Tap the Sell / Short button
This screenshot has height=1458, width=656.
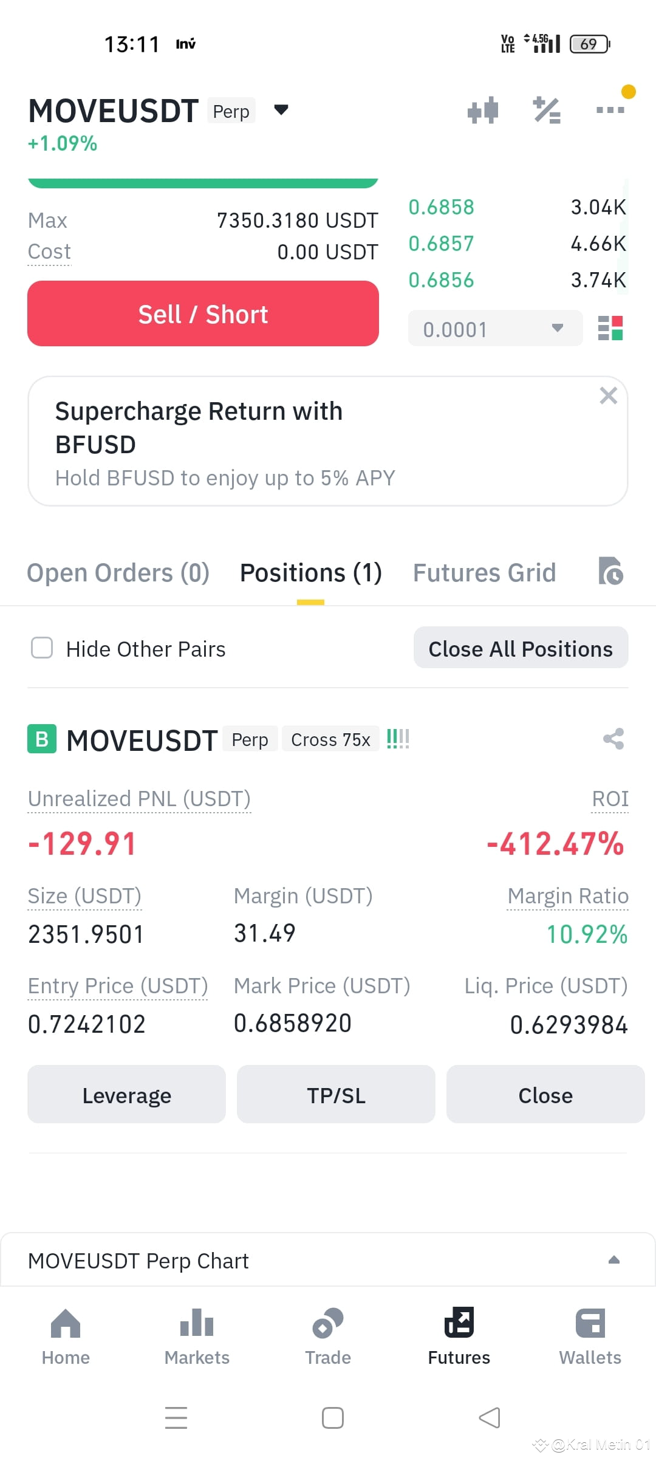point(203,313)
